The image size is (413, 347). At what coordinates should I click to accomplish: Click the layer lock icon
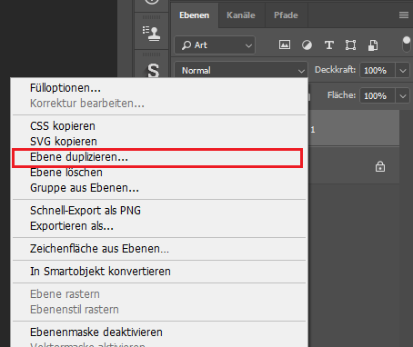(380, 166)
